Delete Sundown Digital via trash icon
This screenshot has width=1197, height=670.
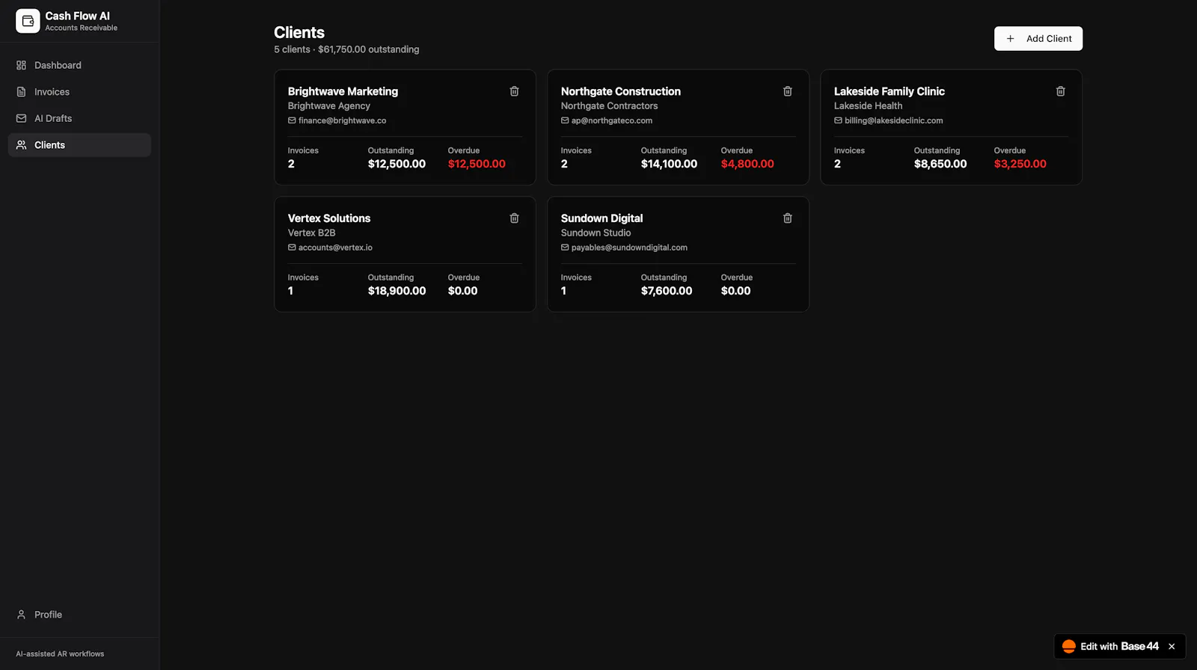787,218
